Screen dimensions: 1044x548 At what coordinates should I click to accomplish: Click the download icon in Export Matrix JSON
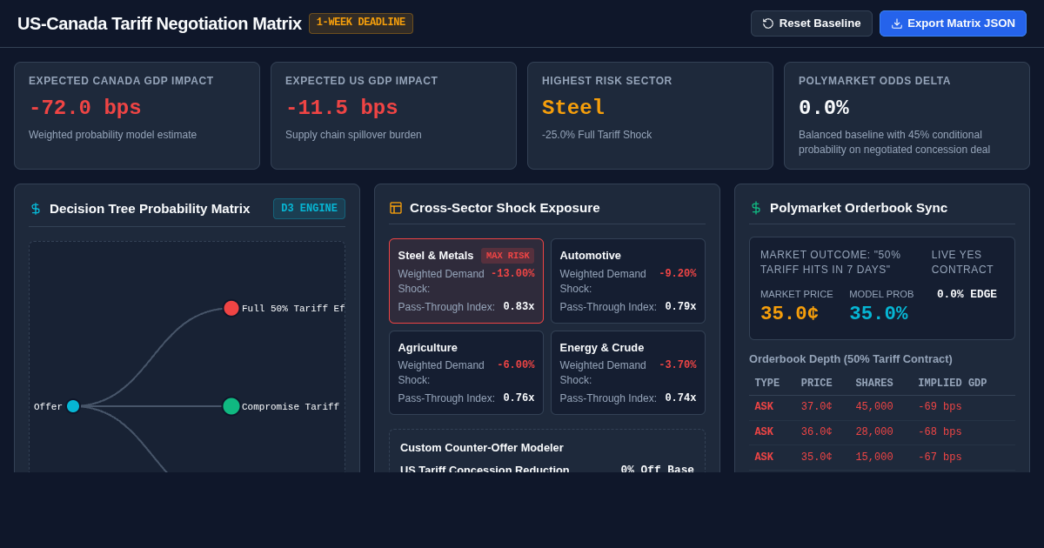897,23
